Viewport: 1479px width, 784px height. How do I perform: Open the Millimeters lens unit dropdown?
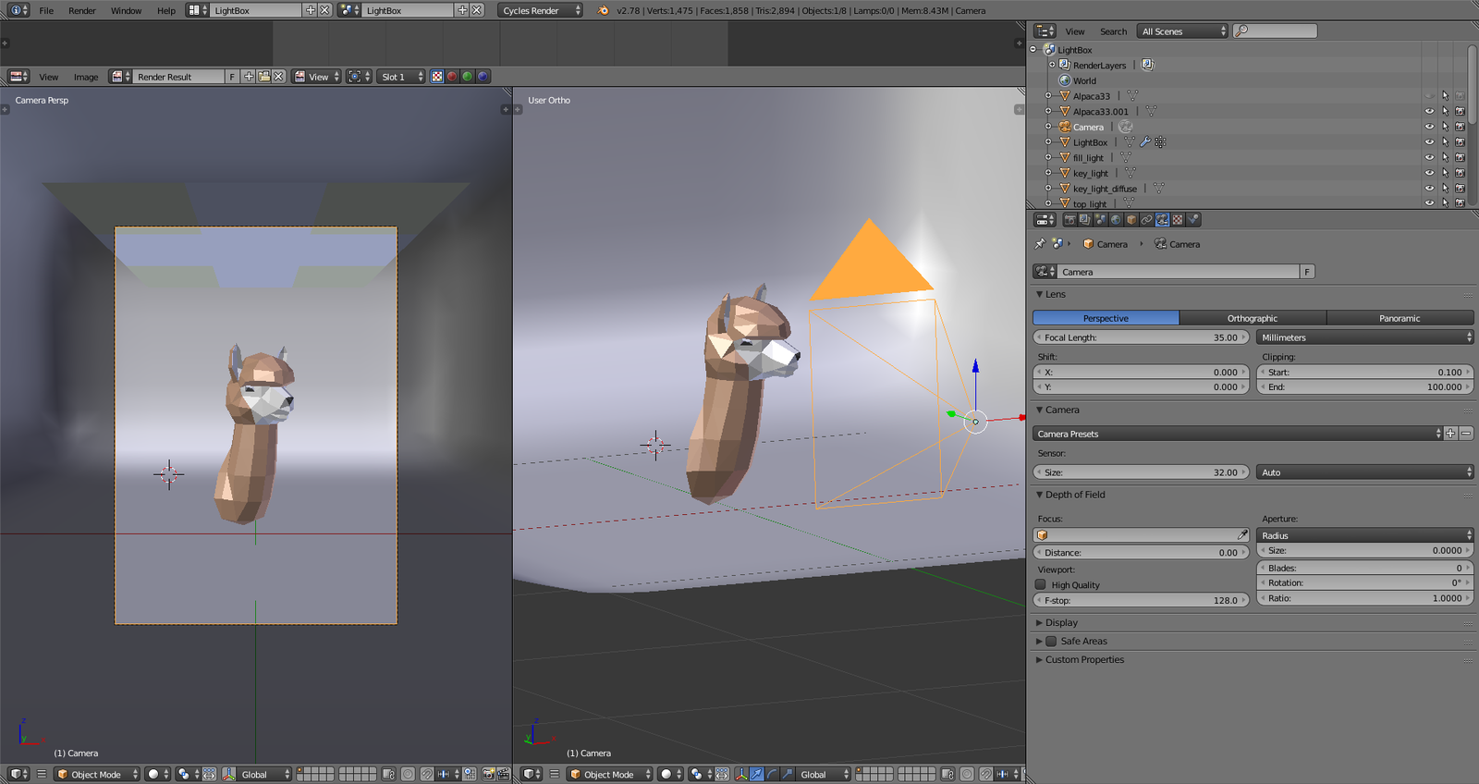[1364, 337]
